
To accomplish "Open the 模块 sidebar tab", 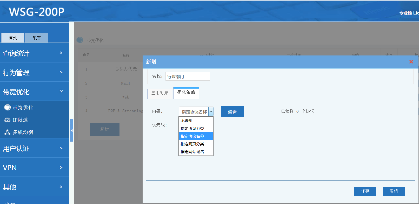I will 13,38.
